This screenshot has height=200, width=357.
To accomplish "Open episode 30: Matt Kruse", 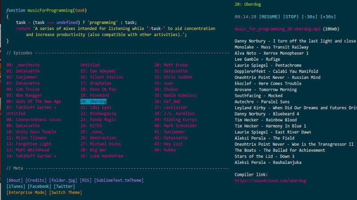I will pyautogui.click(x=171, y=65).
